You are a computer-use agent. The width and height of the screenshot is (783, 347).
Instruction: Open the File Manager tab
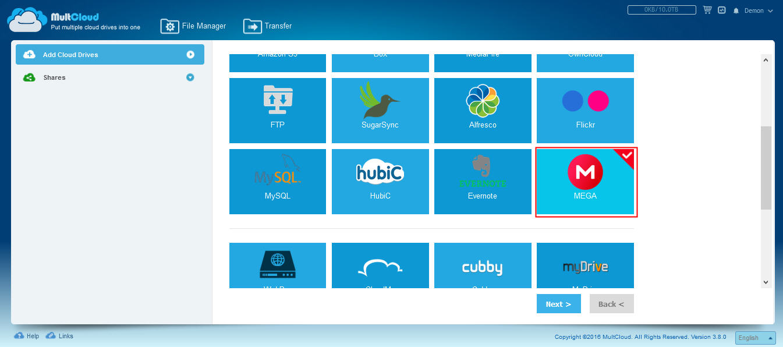tap(193, 26)
